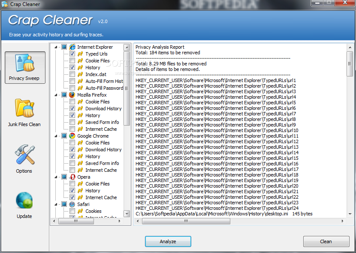Click browser tree scroll down arrow
The width and height of the screenshot is (356, 253).
127,214
